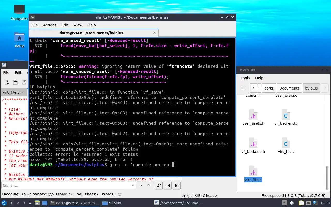
Task: Switch to bviplus window in taskbar
Action: click(x=112, y=203)
